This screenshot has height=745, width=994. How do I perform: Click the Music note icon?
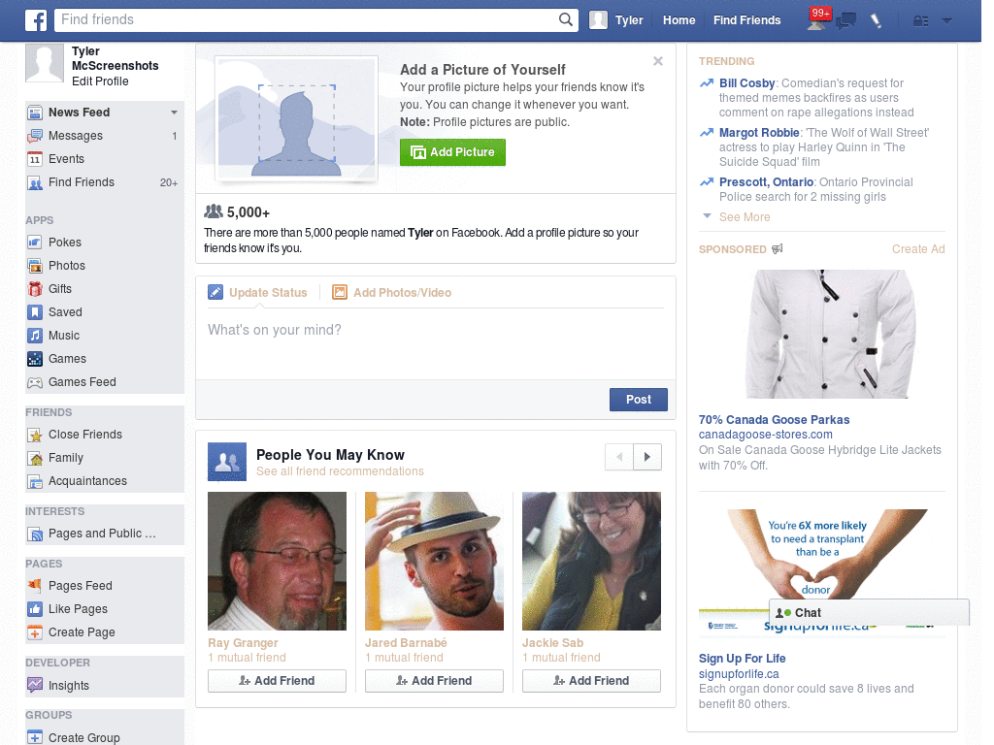tap(35, 335)
